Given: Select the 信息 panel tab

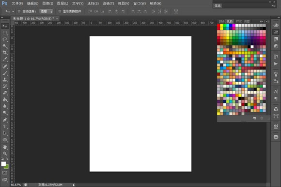Looking at the screenshot, I should [x=218, y=6].
